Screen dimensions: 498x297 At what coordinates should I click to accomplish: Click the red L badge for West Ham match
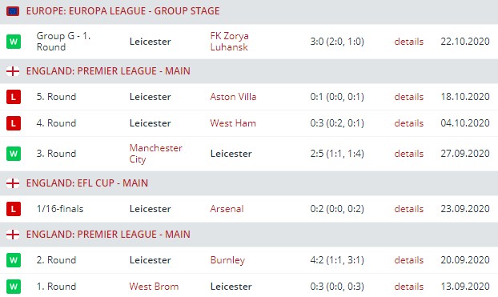pos(14,123)
